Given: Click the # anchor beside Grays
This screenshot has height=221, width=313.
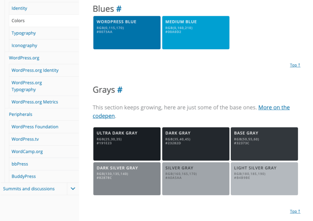Looking at the screenshot, I should tap(120, 90).
